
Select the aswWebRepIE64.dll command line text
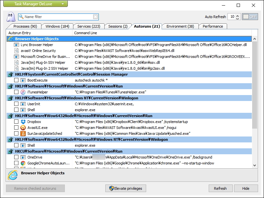point(124,51)
